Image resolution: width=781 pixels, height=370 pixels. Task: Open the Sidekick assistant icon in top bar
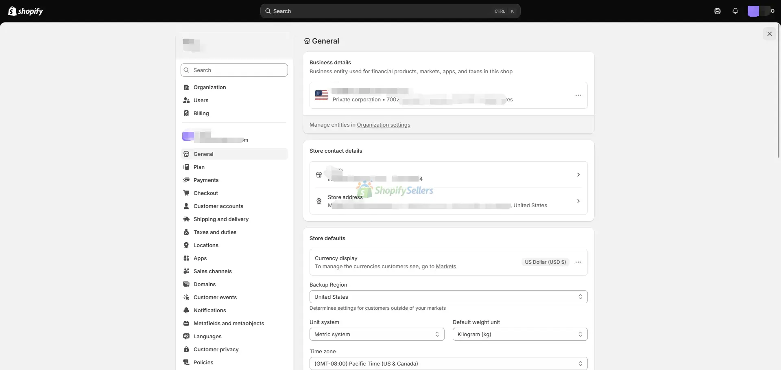point(718,11)
